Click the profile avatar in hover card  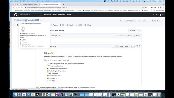click(23, 29)
